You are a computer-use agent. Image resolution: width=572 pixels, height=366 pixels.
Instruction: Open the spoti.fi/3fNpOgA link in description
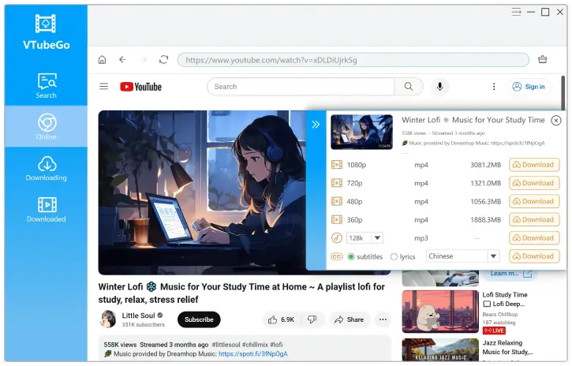coord(252,354)
